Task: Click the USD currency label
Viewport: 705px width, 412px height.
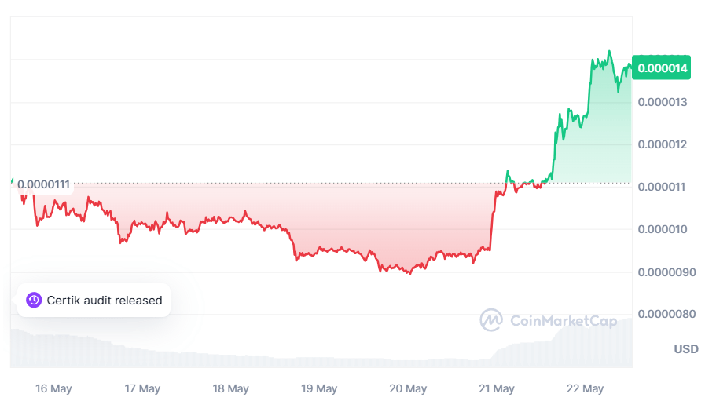Action: tap(685, 348)
